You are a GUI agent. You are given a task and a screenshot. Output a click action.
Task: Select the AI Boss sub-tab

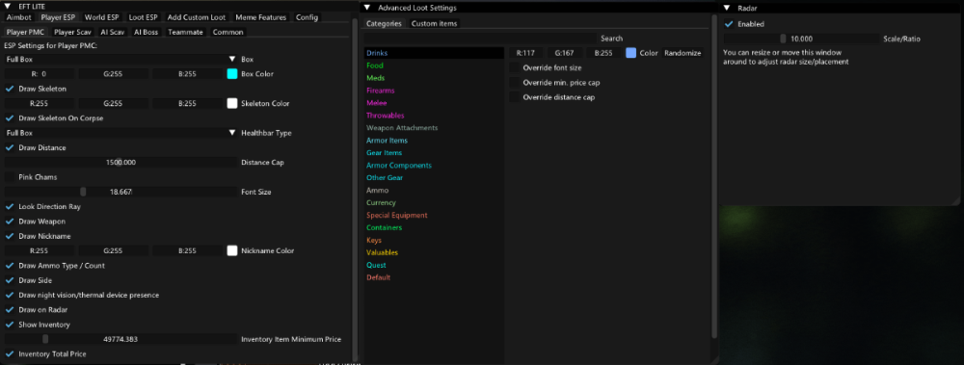(x=147, y=32)
